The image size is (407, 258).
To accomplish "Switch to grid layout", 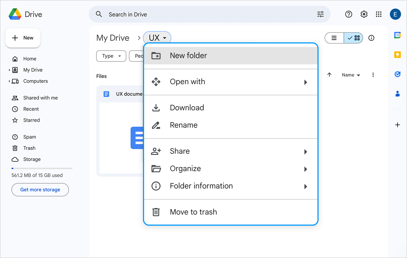I will coord(353,38).
